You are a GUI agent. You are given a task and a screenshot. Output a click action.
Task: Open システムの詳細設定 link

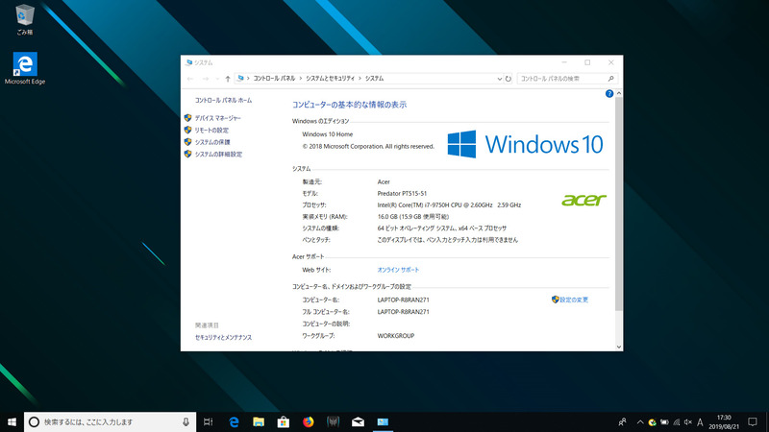tap(218, 155)
